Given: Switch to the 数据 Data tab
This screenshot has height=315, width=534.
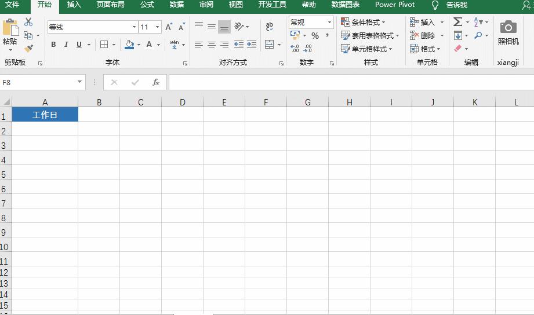Looking at the screenshot, I should pyautogui.click(x=177, y=5).
